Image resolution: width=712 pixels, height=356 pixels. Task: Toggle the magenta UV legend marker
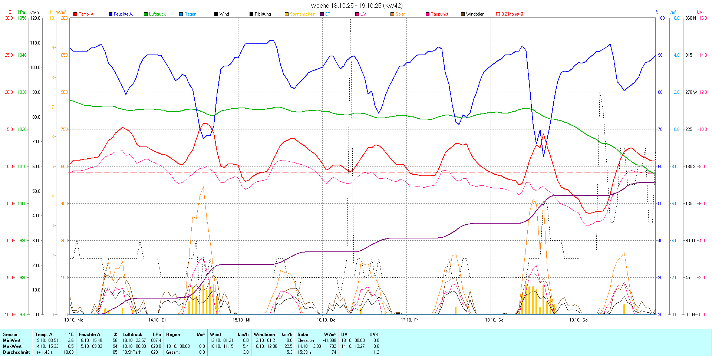pos(357,14)
